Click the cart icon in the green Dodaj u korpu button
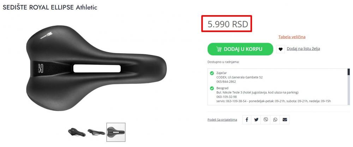This screenshot has height=147, width=353. pyautogui.click(x=219, y=49)
